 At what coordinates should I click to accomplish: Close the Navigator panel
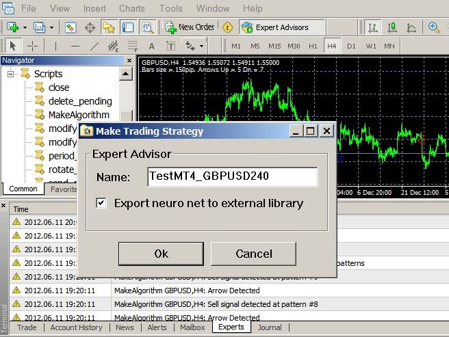coord(129,61)
